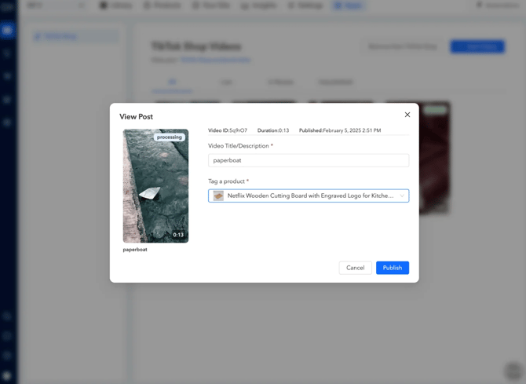
Task: Click the chevron arrow in product dropdown
Action: coord(402,196)
